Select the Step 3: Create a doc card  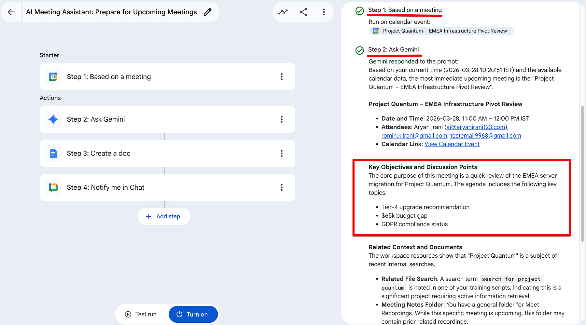pos(167,153)
